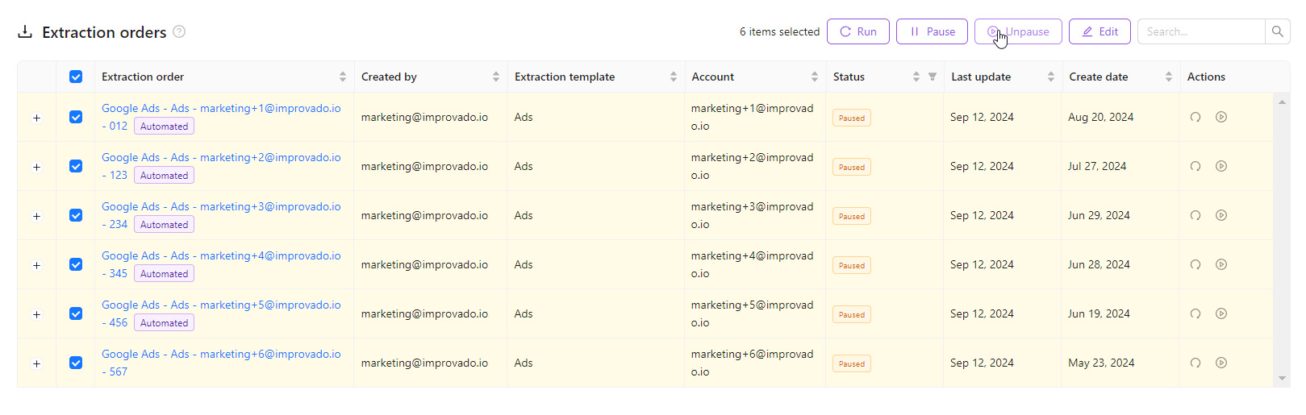Run order 234 using its refresh icon

(x=1195, y=215)
